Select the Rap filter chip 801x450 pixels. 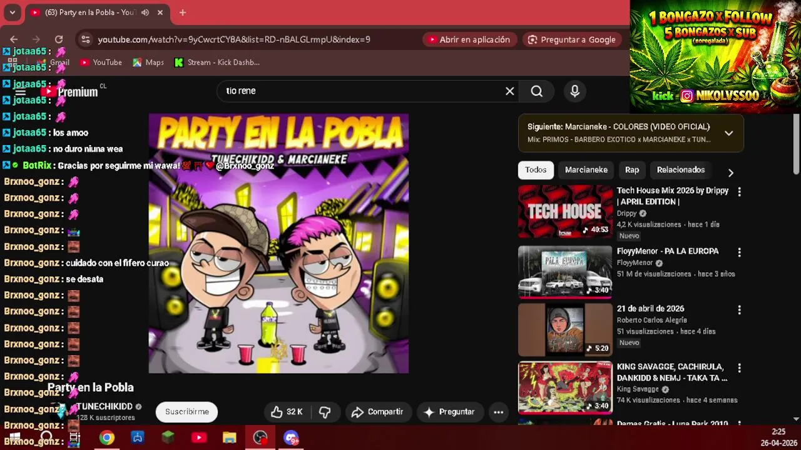pyautogui.click(x=632, y=170)
